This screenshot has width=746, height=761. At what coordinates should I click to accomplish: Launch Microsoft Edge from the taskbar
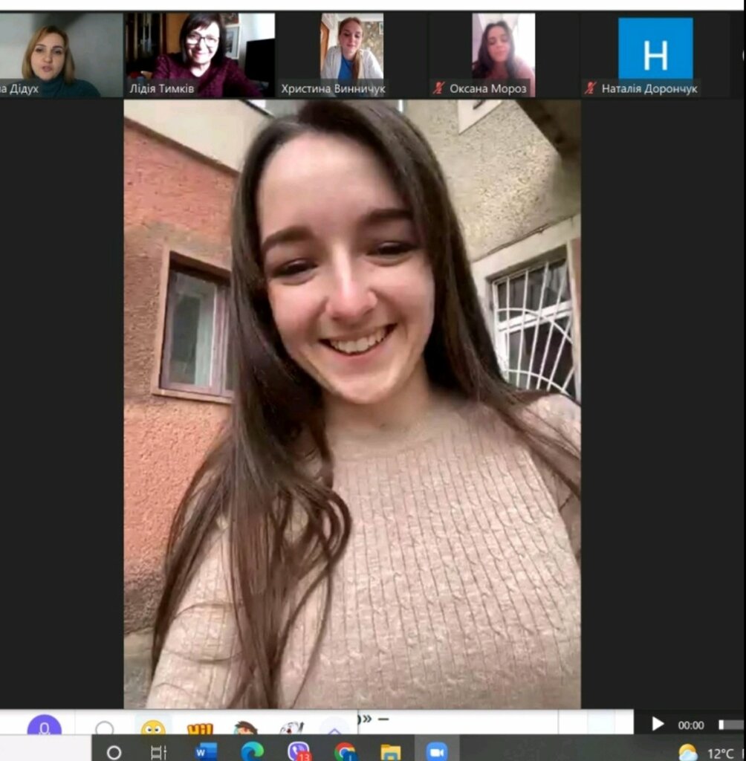pyautogui.click(x=252, y=751)
